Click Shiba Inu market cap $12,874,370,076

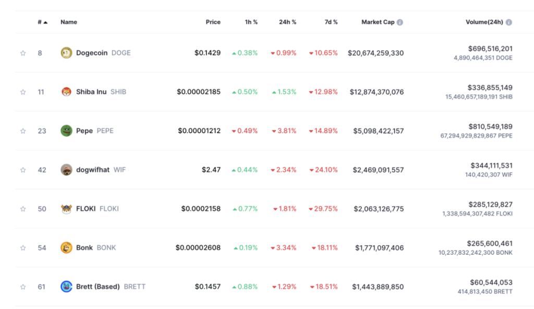click(377, 92)
